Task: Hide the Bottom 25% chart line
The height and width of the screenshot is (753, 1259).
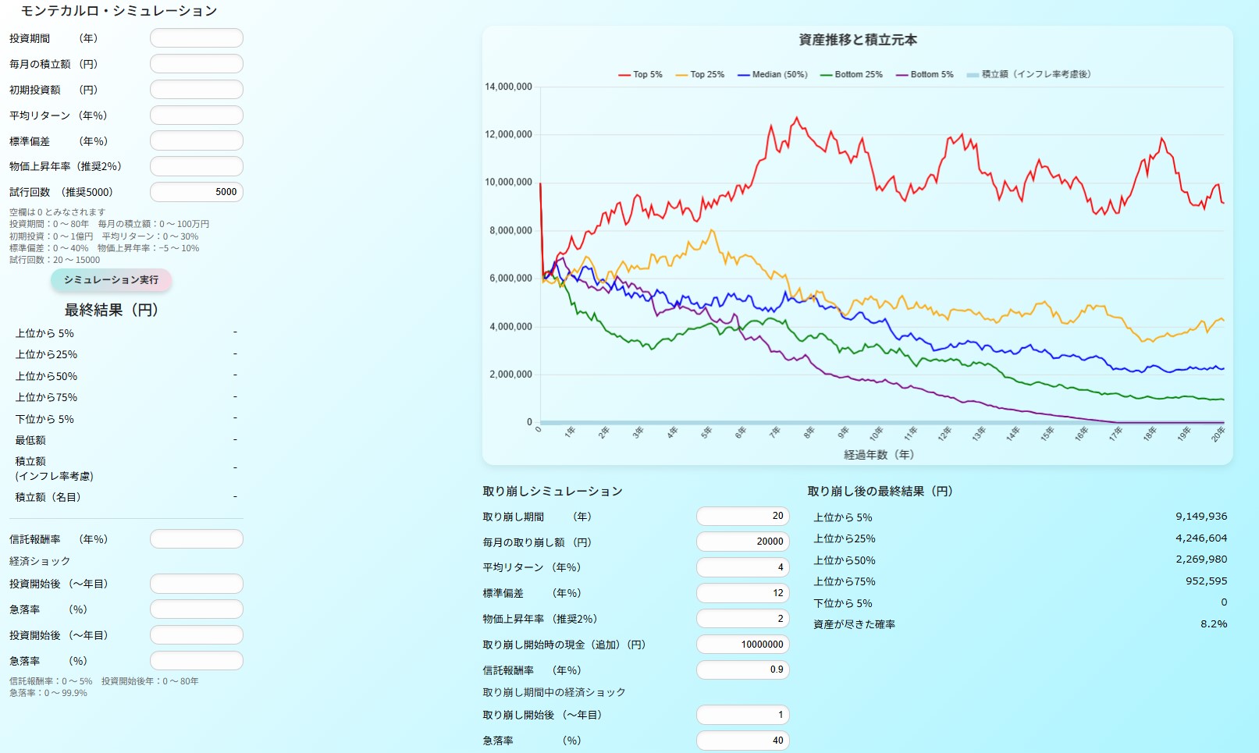Action: (x=851, y=75)
